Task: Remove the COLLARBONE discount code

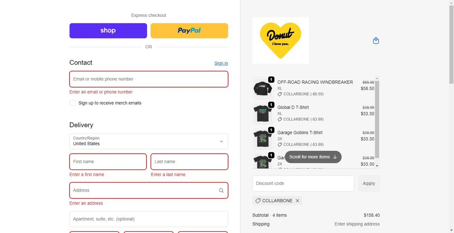Action: [x=297, y=201]
